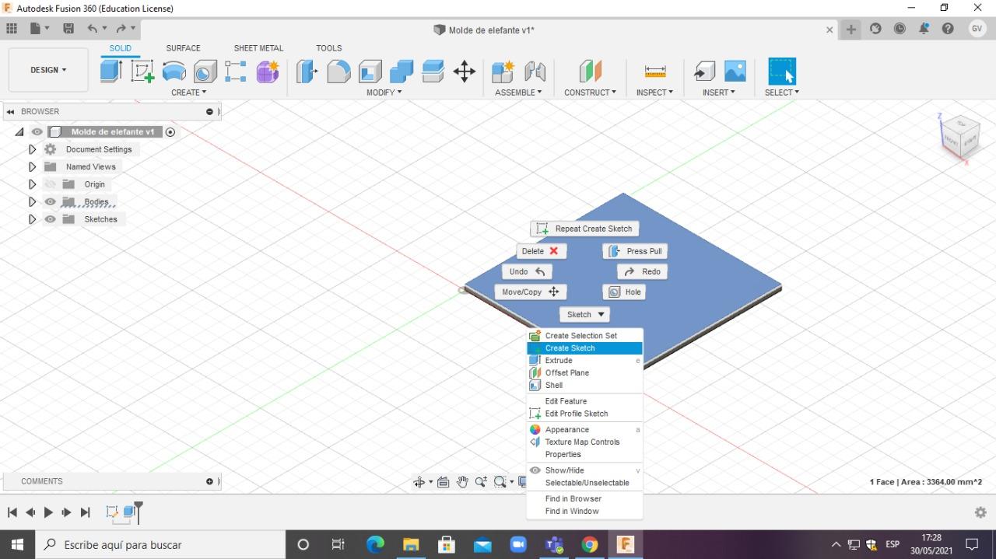The width and height of the screenshot is (996, 559).
Task: Click the Orbit navigation icon
Action: coord(419,482)
